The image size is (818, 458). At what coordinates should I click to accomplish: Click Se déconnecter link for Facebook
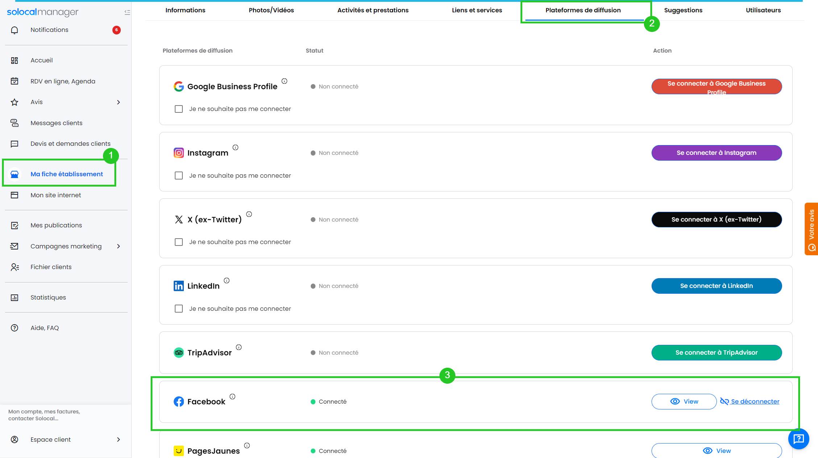point(750,401)
